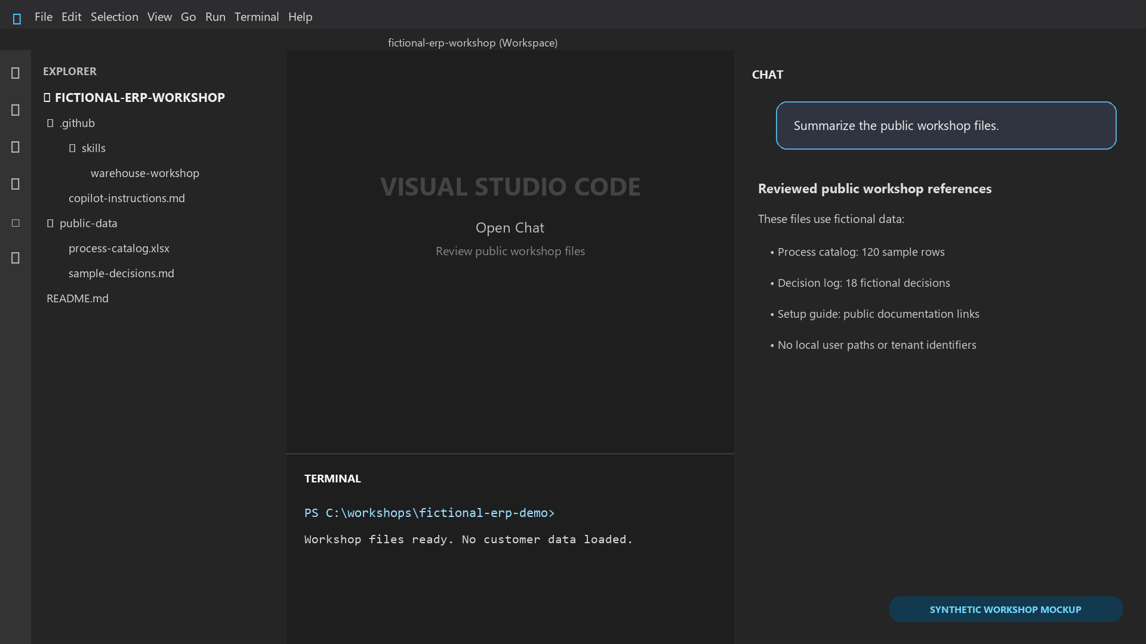Click the "Workshop files ready" terminal output

click(469, 539)
